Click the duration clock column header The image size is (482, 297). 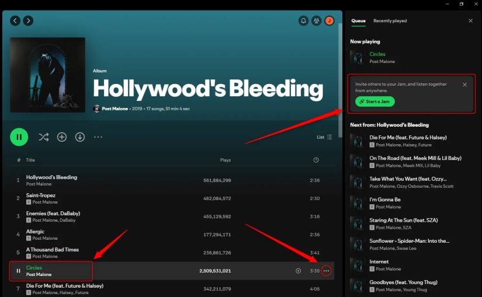(316, 160)
